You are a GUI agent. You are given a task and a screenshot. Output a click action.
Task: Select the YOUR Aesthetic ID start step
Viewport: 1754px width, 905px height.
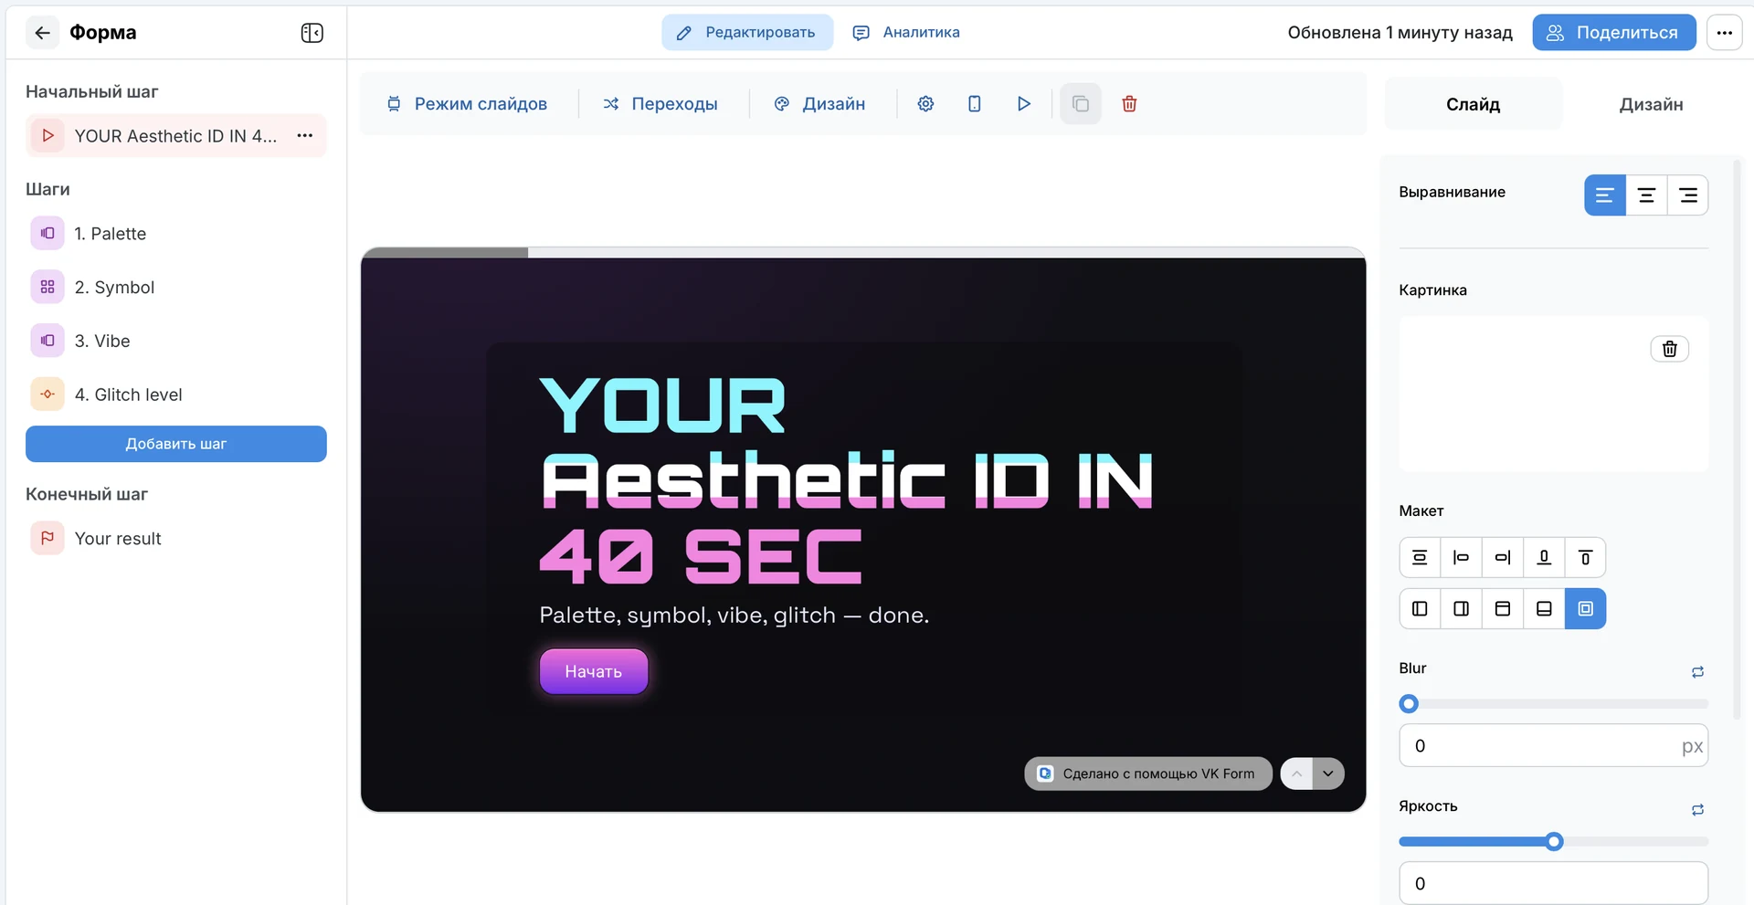(x=175, y=135)
